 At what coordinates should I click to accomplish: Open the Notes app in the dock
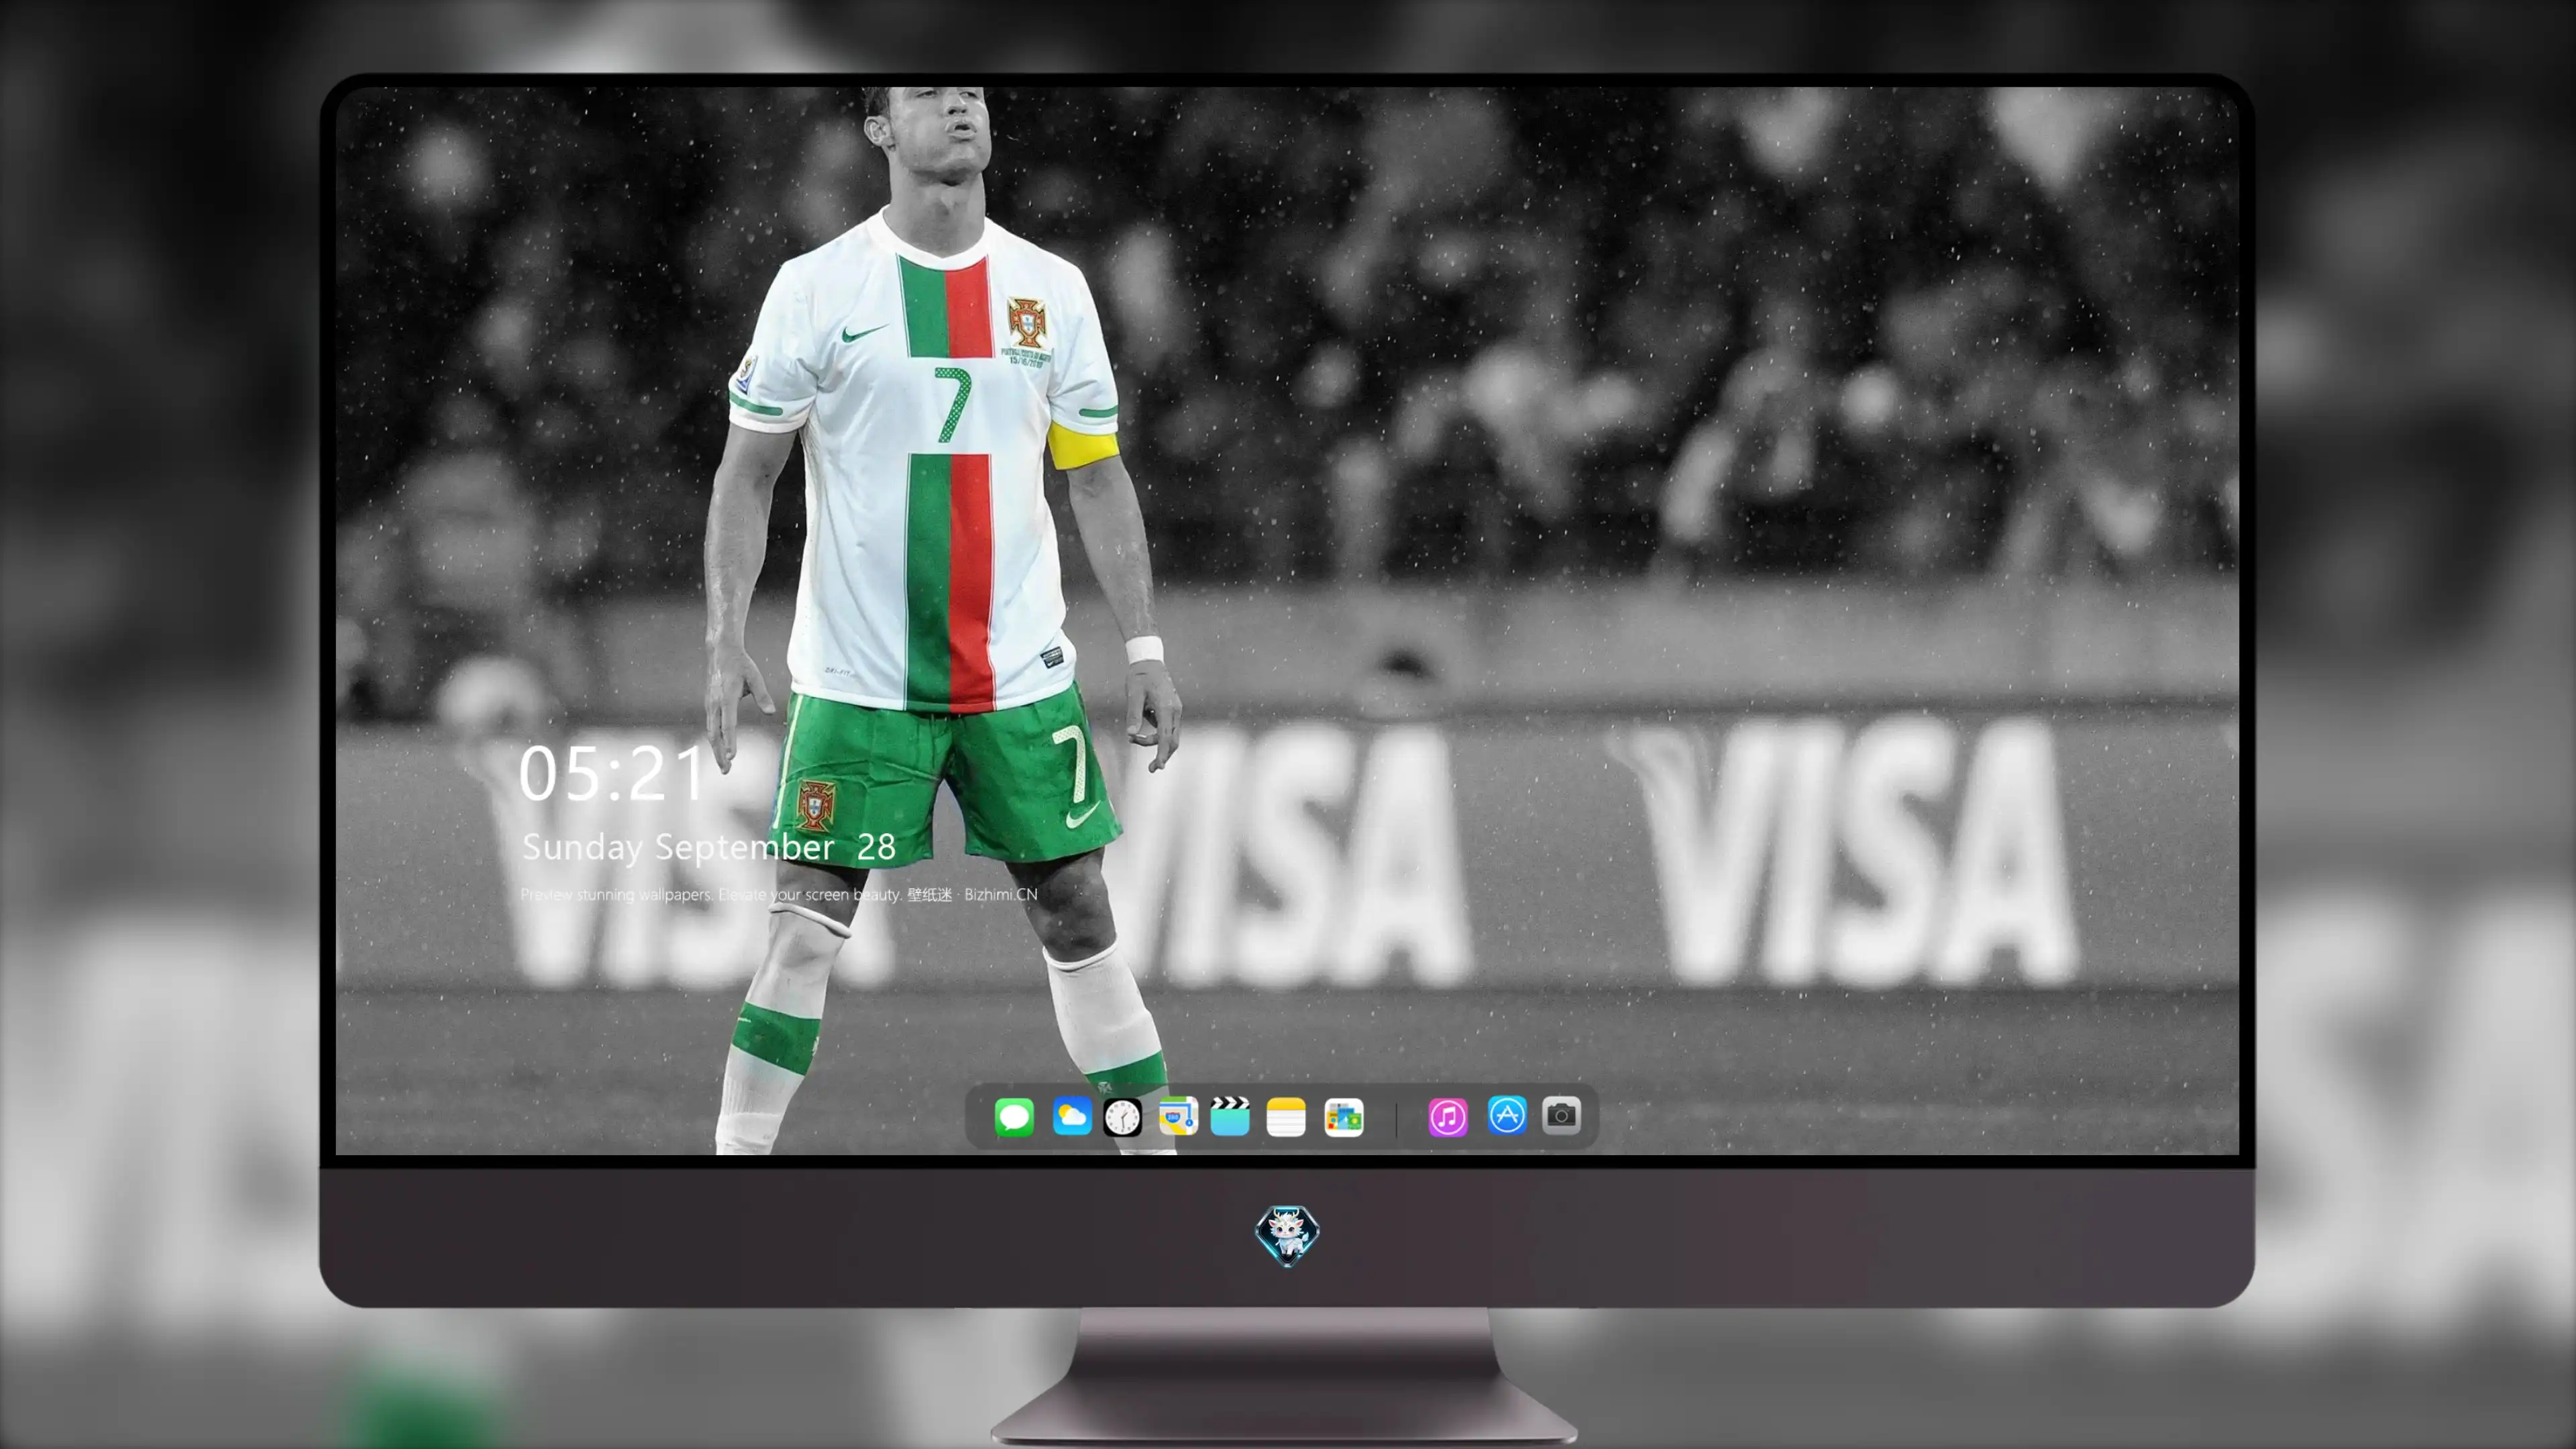tap(1286, 1116)
